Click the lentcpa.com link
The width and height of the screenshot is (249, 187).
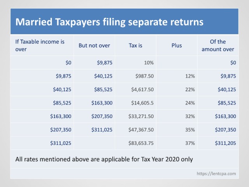(216, 173)
